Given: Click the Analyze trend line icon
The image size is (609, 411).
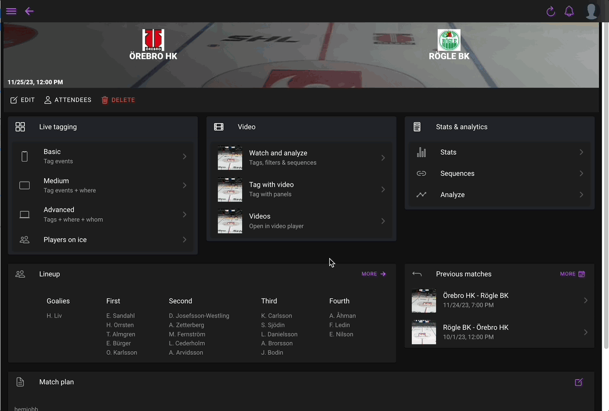Looking at the screenshot, I should [422, 195].
